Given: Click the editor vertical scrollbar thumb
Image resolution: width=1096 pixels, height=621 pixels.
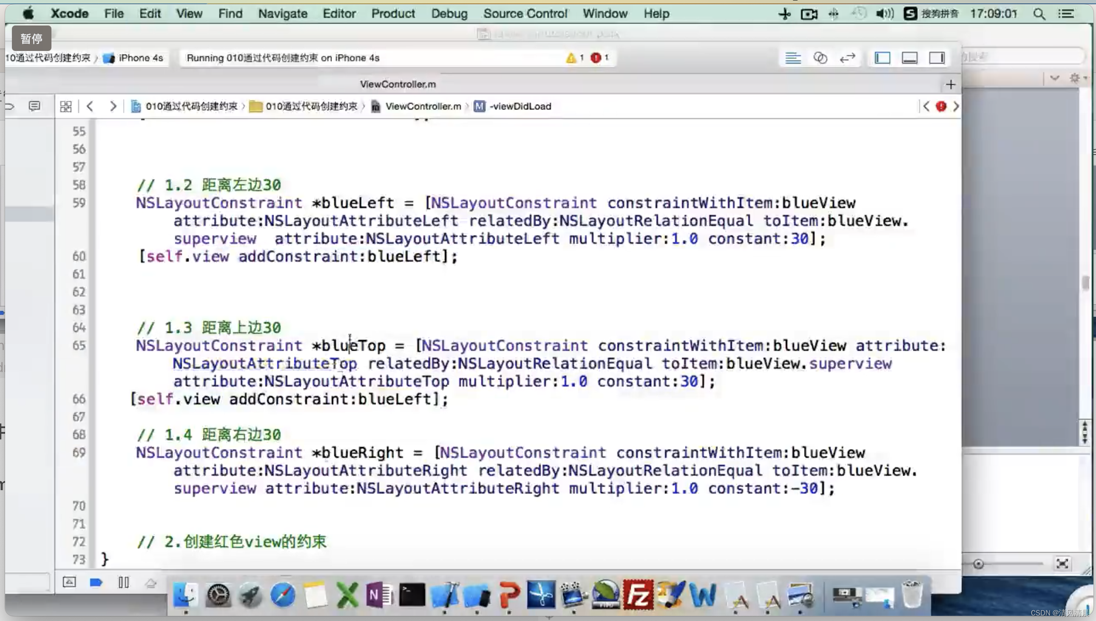Looking at the screenshot, I should click(x=1085, y=283).
